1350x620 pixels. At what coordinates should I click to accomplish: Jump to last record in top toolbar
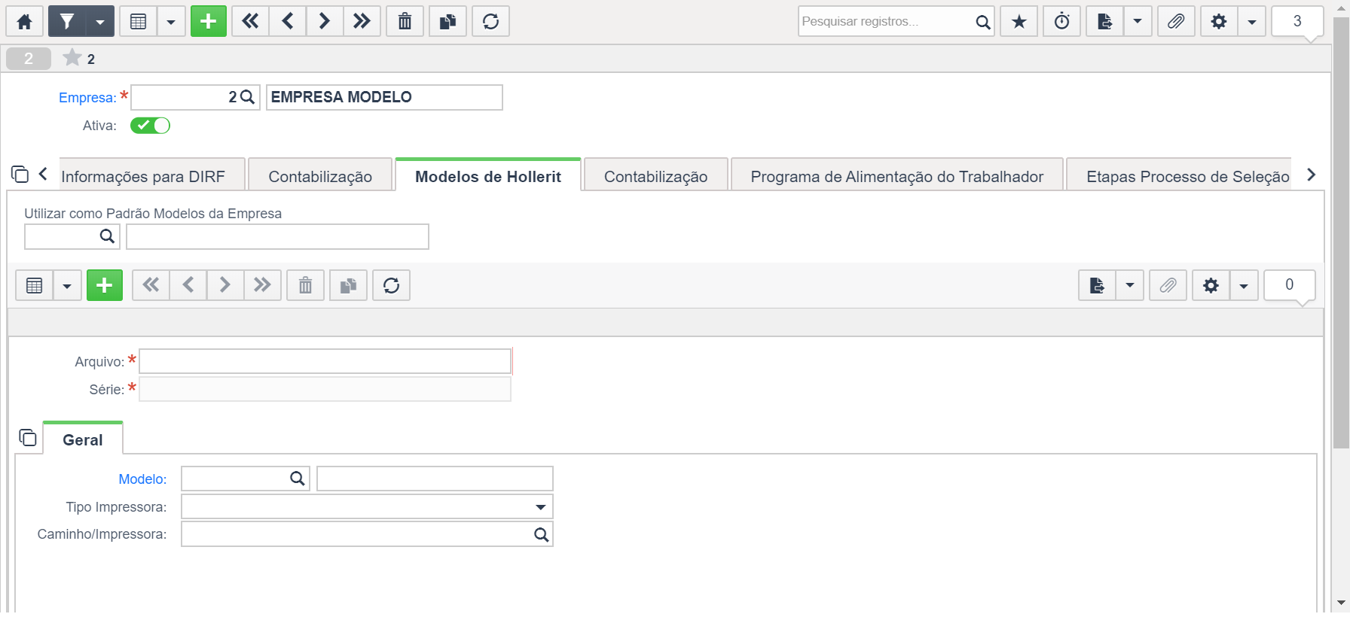[x=362, y=21]
